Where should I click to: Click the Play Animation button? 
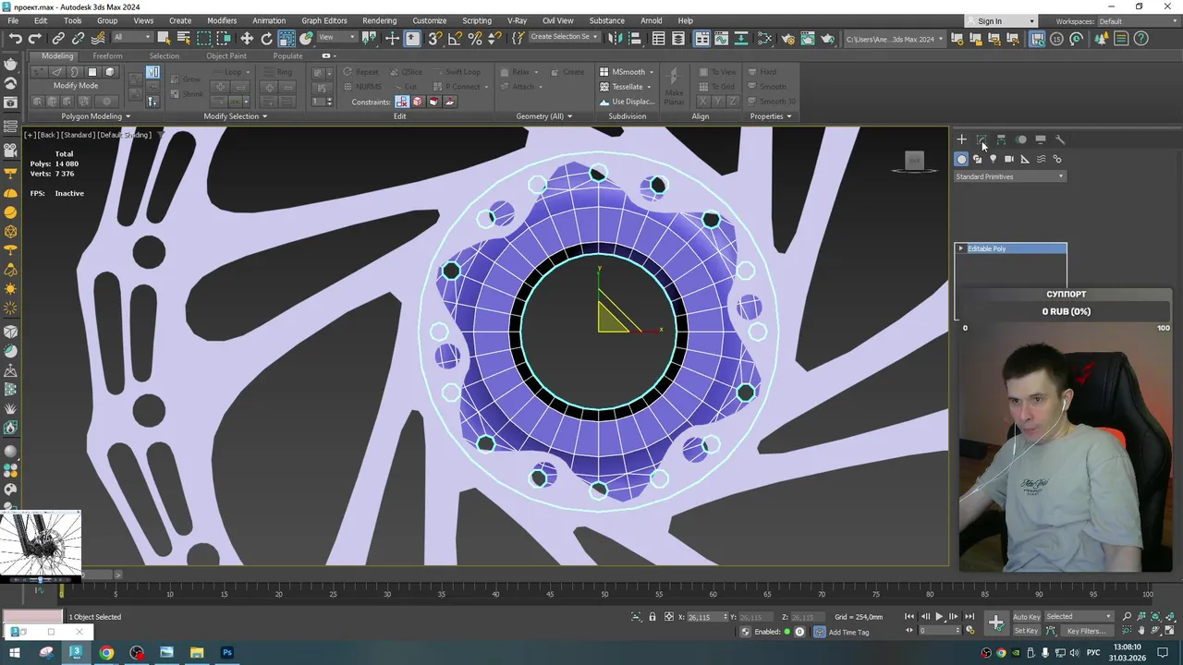(x=939, y=616)
